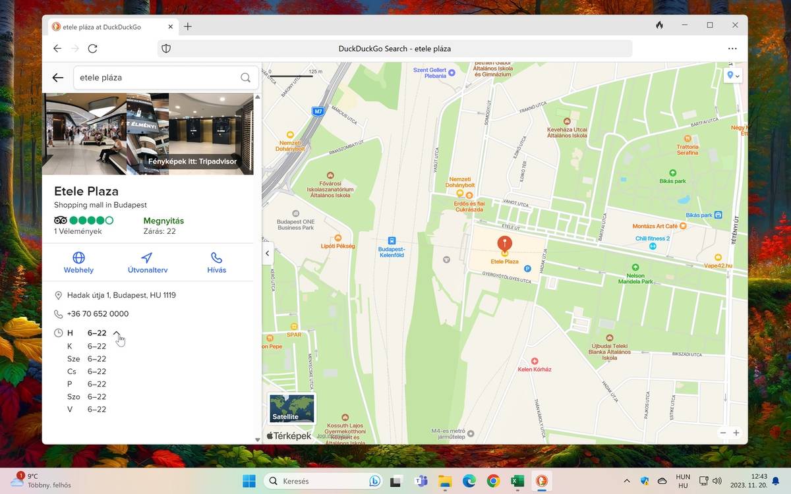
Task: Click the Bikás park metro icon
Action: point(718,215)
